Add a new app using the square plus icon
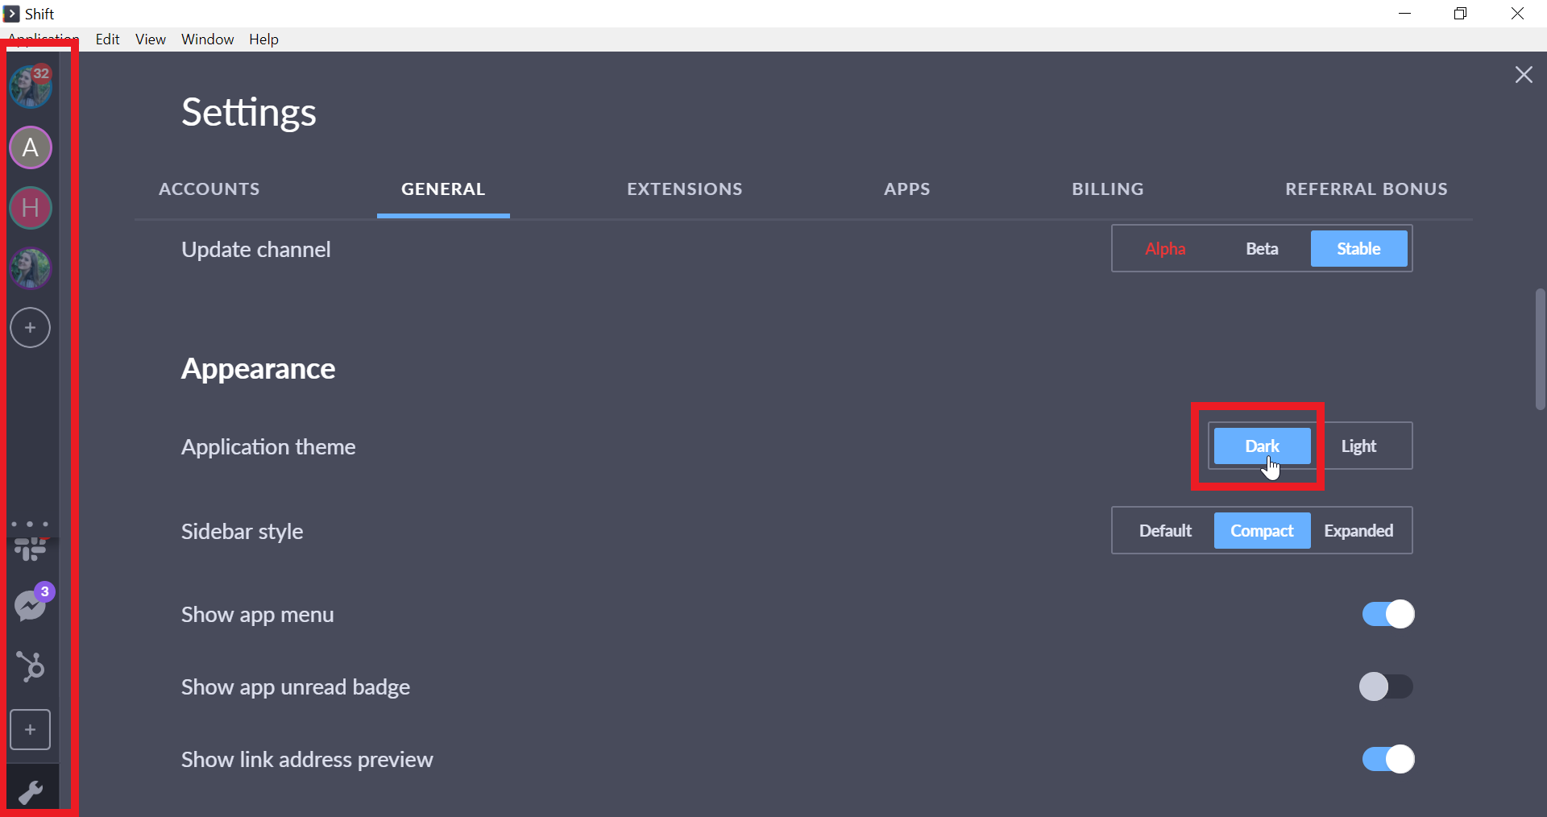This screenshot has width=1547, height=817. (30, 729)
